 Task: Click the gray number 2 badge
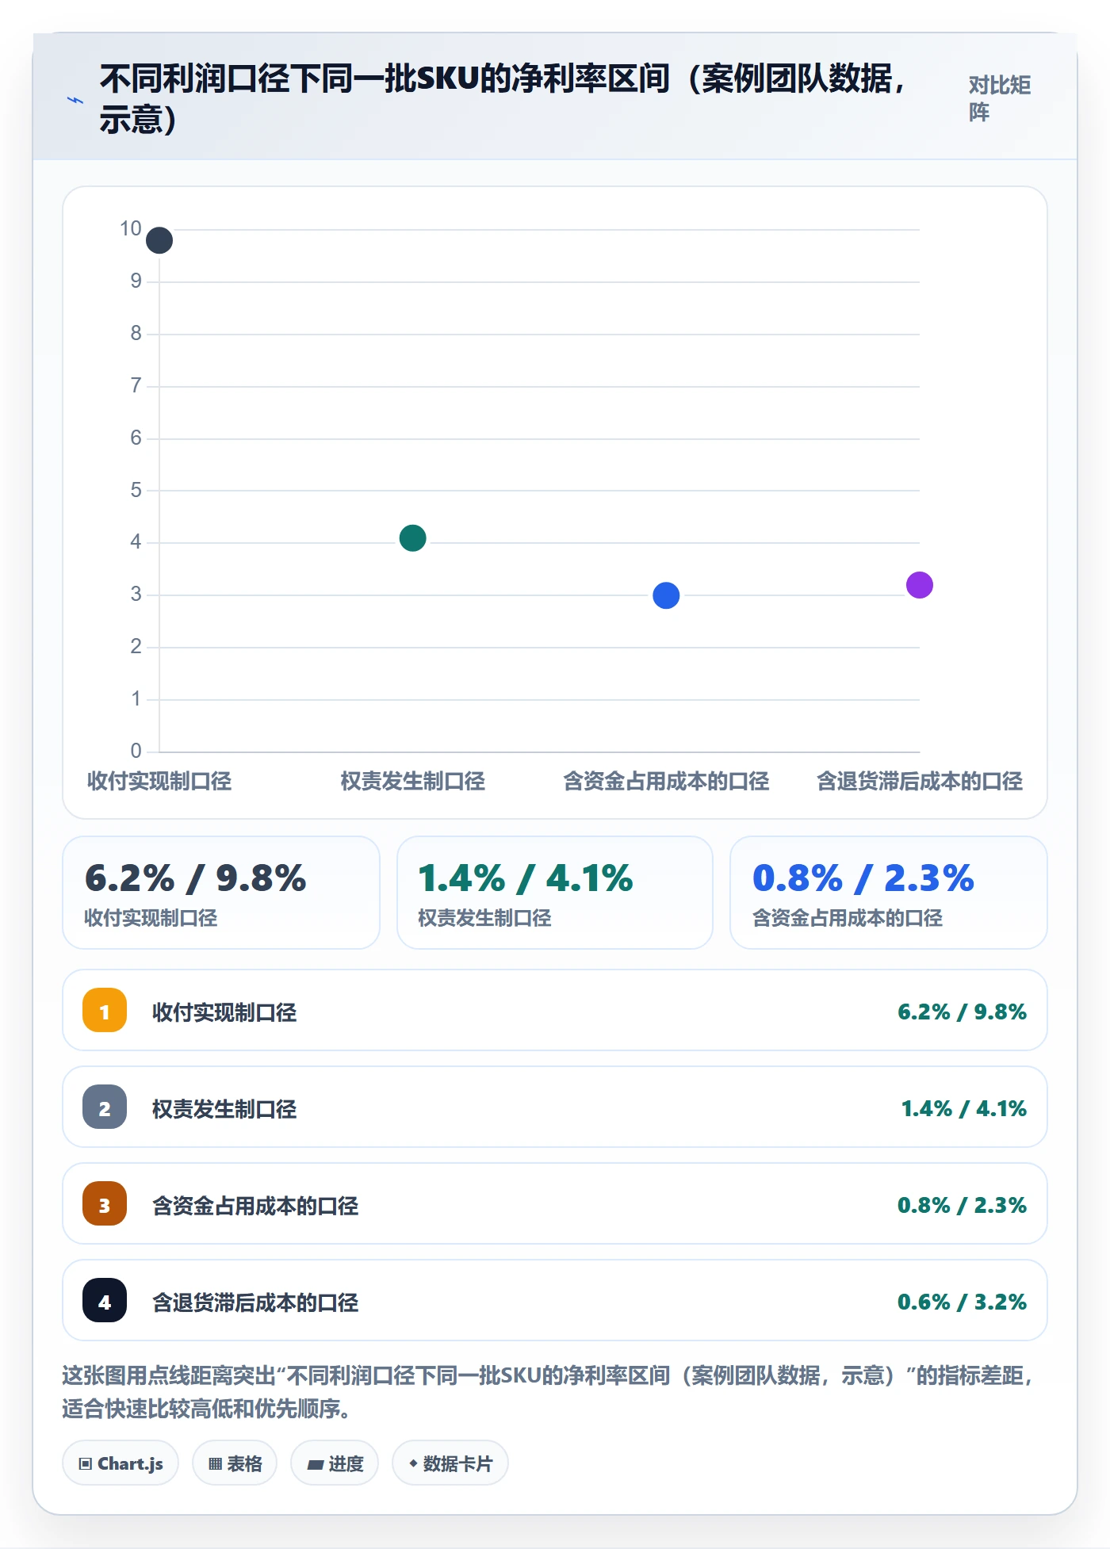pos(105,1107)
